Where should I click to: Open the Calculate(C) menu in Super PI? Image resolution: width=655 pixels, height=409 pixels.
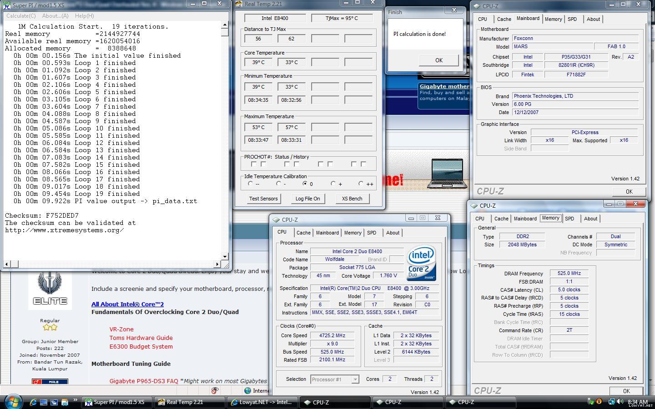pos(21,15)
